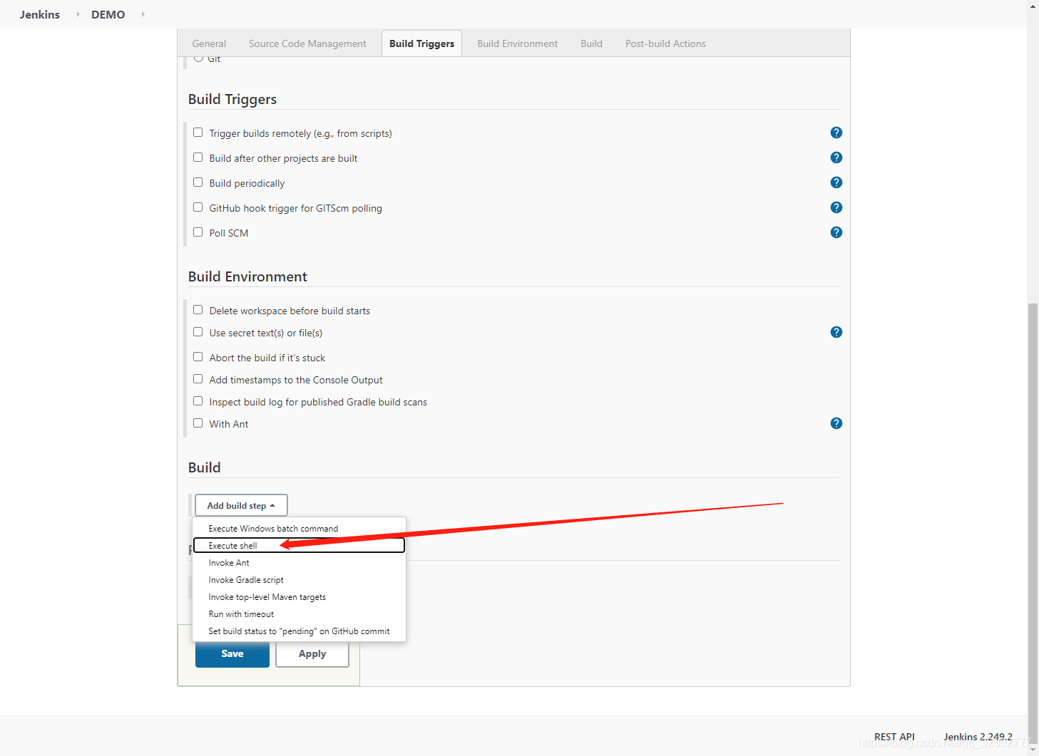The width and height of the screenshot is (1039, 756).
Task: Check Inspect build log for Gradle scans
Action: click(198, 401)
